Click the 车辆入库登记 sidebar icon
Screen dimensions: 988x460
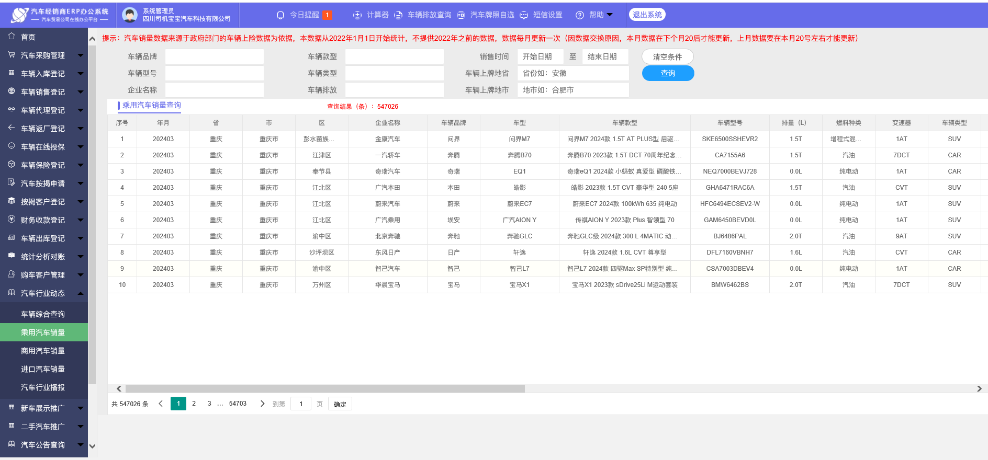tap(12, 73)
